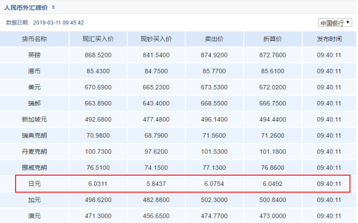Image resolution: width=358 pixels, height=223 pixels.
Task: Click the 6.0492 conversion price for 日元
Action: point(273,184)
